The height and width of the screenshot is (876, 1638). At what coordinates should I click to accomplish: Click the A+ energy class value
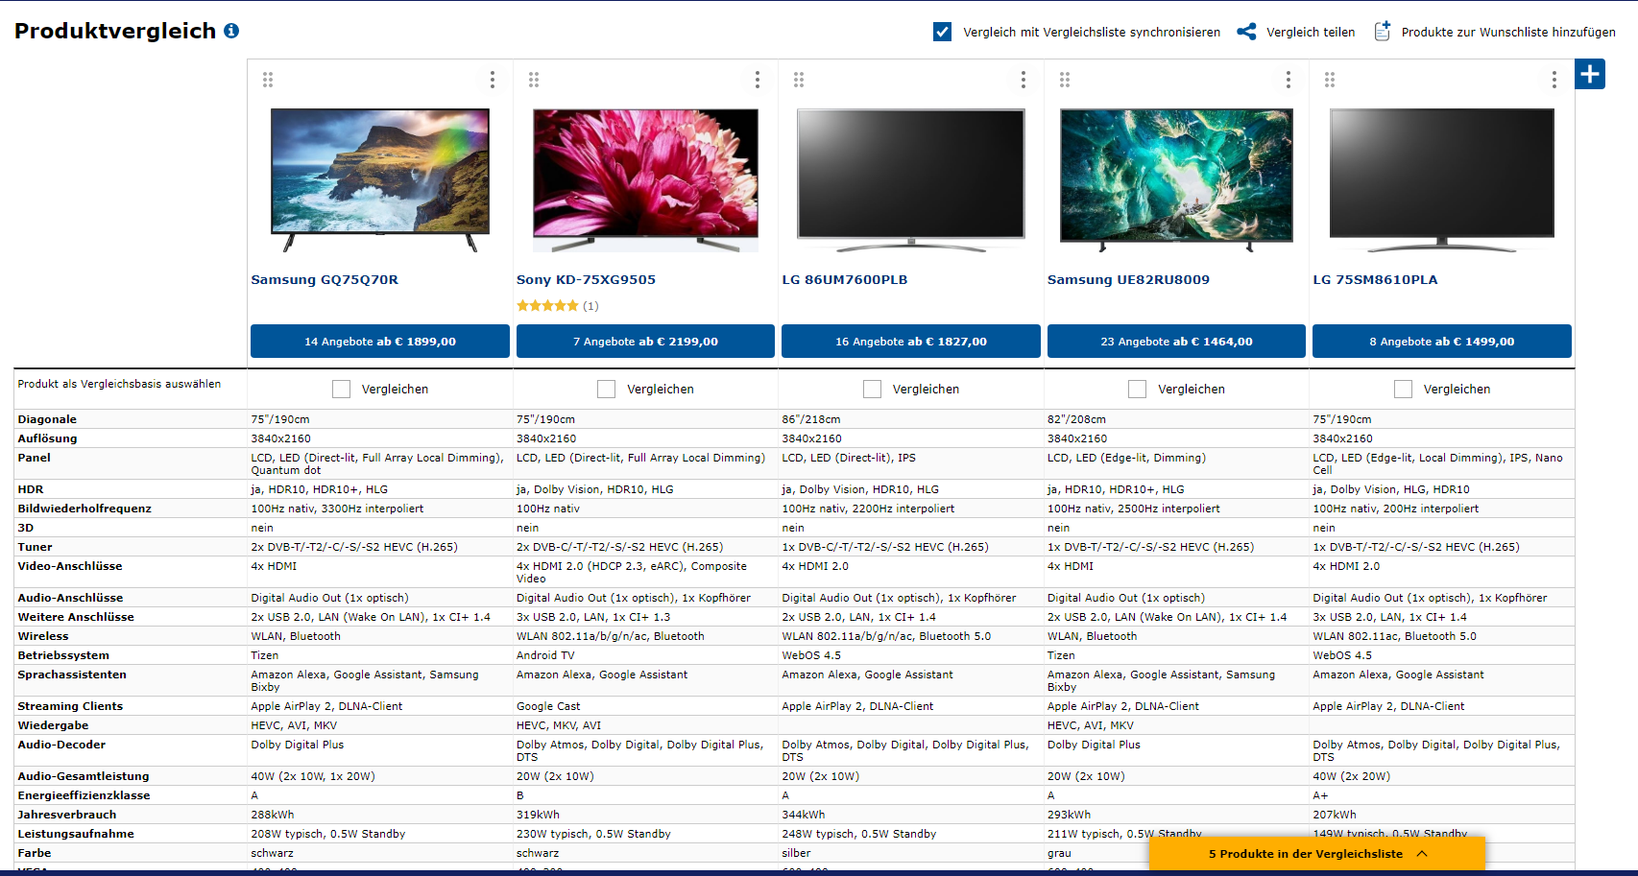coord(1321,795)
